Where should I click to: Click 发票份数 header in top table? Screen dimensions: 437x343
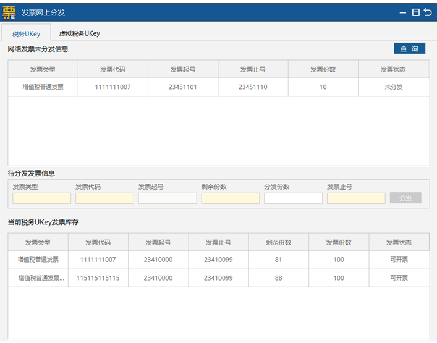pos(323,69)
